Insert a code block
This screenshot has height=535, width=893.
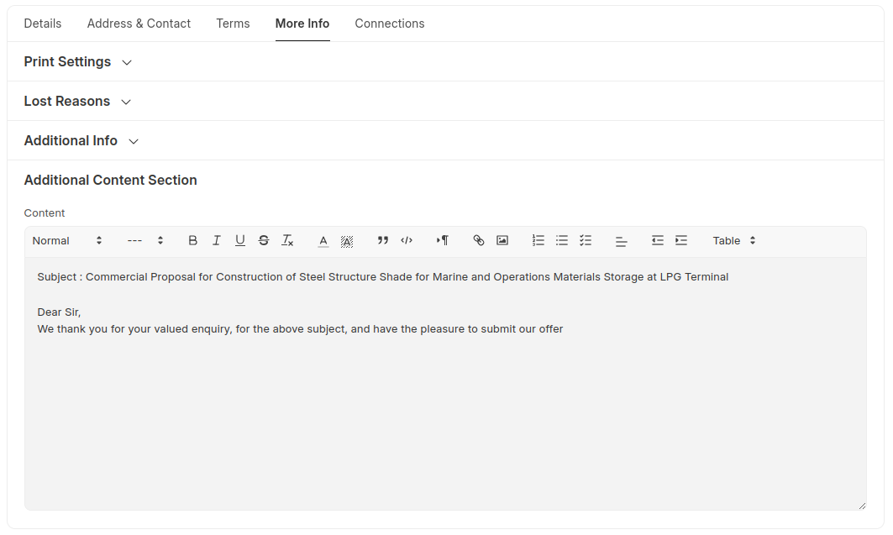pyautogui.click(x=407, y=240)
